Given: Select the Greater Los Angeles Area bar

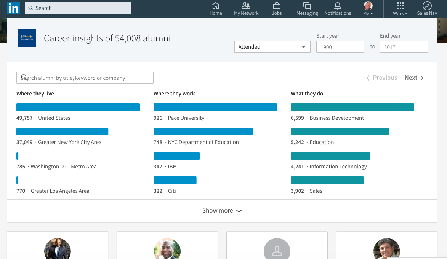Looking at the screenshot, I should coord(18,180).
